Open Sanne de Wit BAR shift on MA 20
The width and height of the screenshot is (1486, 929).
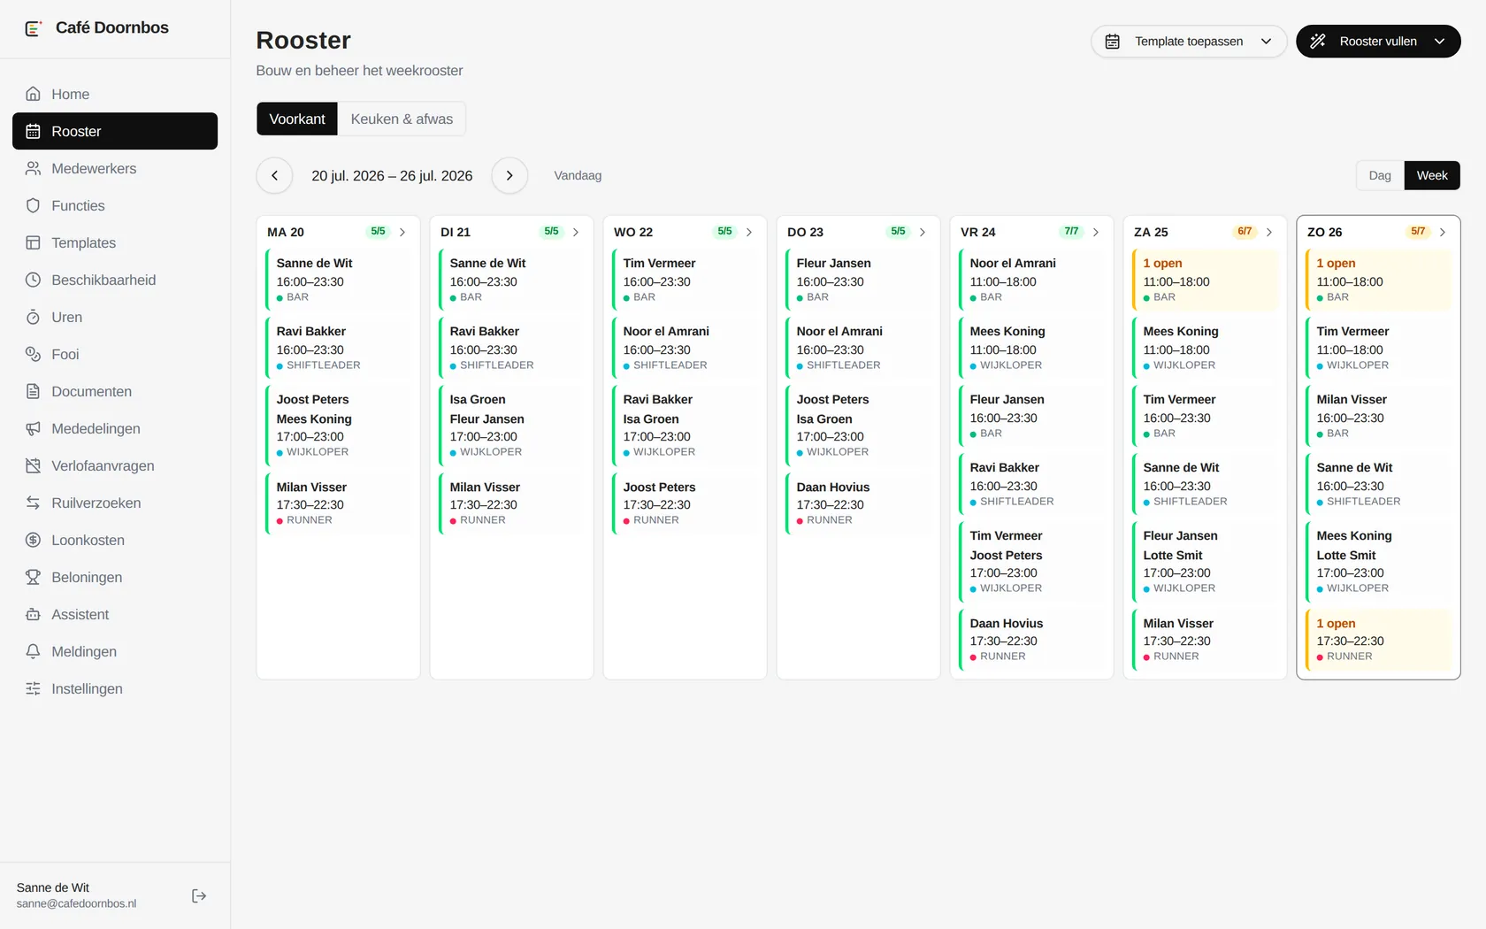pos(338,280)
